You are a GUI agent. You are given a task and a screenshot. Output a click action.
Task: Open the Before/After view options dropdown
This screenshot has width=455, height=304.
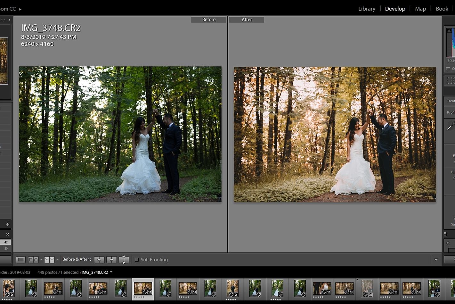pyautogui.click(x=58, y=259)
